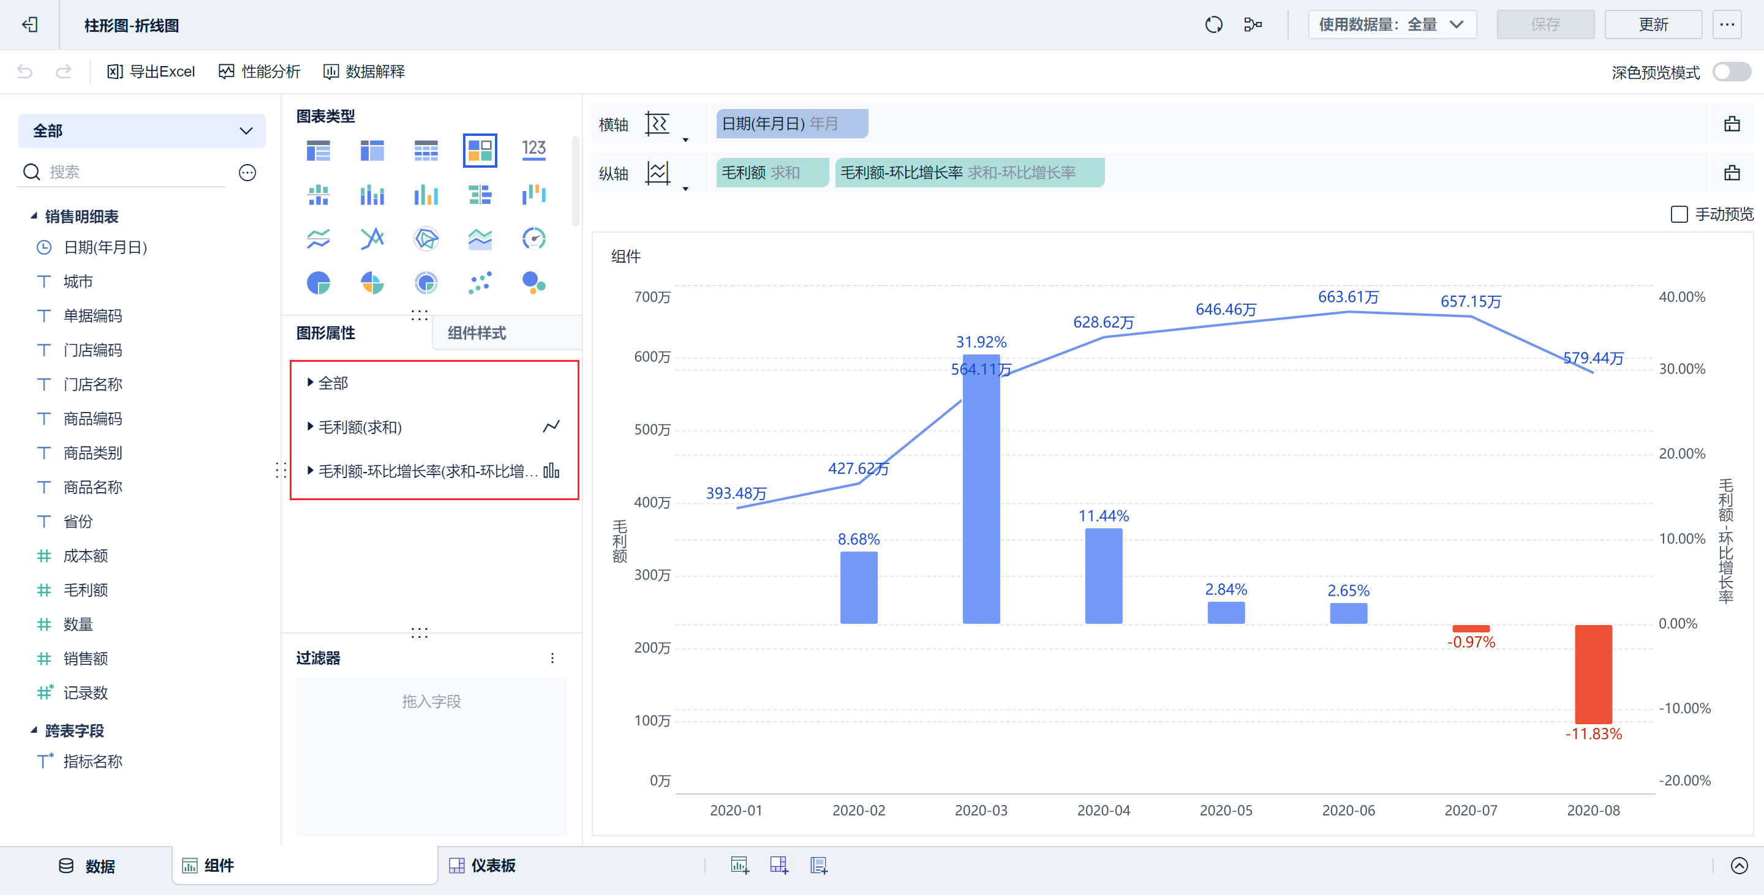The image size is (1764, 895).
Task: Collapse the 销售明细表 tree node
Action: pyautogui.click(x=34, y=216)
